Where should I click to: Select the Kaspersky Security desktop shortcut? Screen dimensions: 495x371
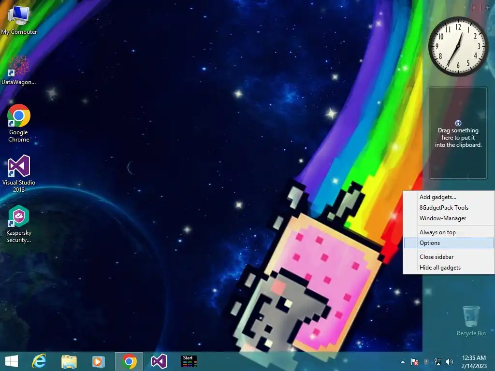click(x=19, y=223)
